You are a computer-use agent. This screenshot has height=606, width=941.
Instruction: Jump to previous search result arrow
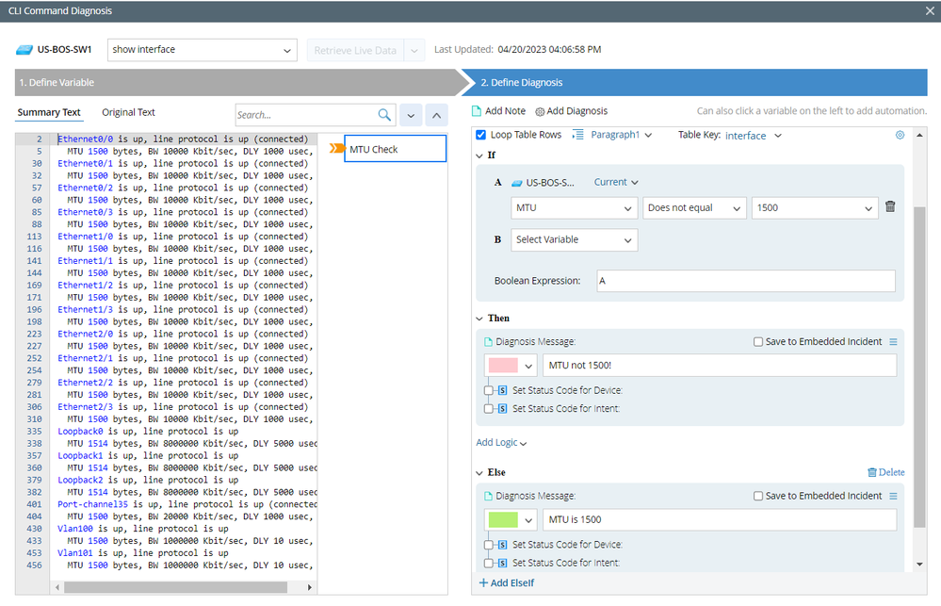pyautogui.click(x=436, y=115)
